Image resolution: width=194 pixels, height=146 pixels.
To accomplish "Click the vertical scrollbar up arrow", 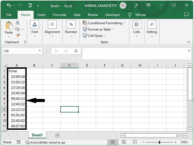I will pyautogui.click(x=190, y=65).
